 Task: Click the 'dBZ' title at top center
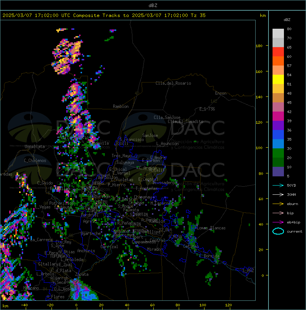click(153, 6)
